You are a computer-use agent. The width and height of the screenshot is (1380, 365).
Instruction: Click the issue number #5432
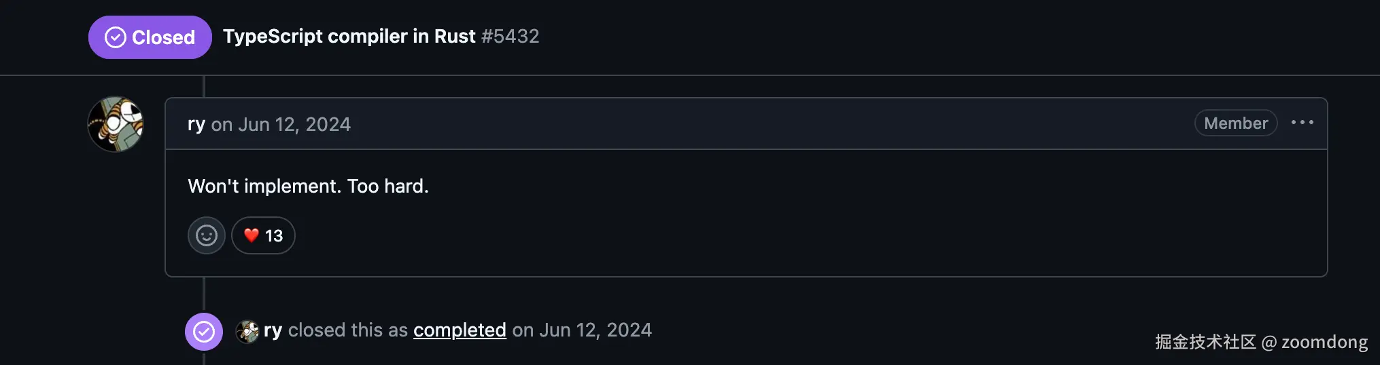pos(510,36)
